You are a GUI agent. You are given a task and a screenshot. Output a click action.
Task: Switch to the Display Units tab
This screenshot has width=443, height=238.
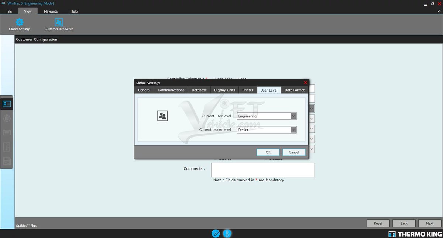(x=224, y=90)
